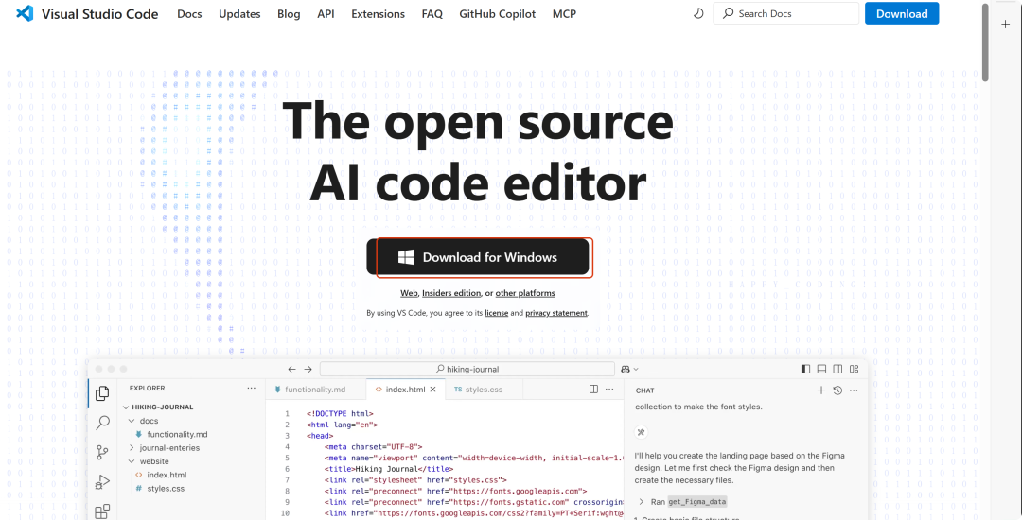Click the plus icon in the browser sidebar
Viewport: 1022px width, 520px height.
pos(1005,25)
